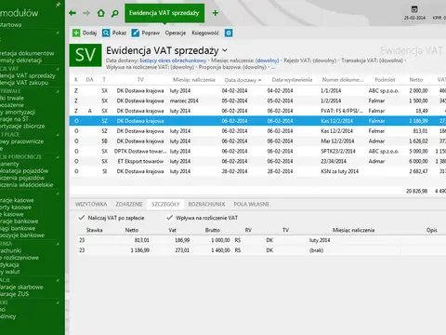Open the calendar date icon at top right
Viewport: 446px width, 335px height.
(x=414, y=9)
